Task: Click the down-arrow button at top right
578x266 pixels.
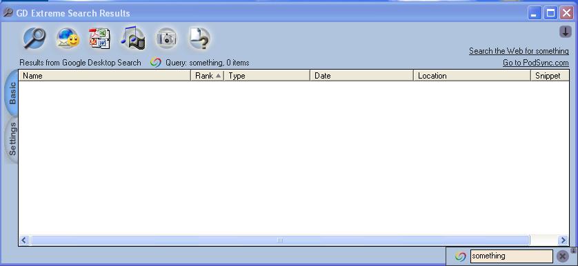Action: pyautogui.click(x=565, y=32)
